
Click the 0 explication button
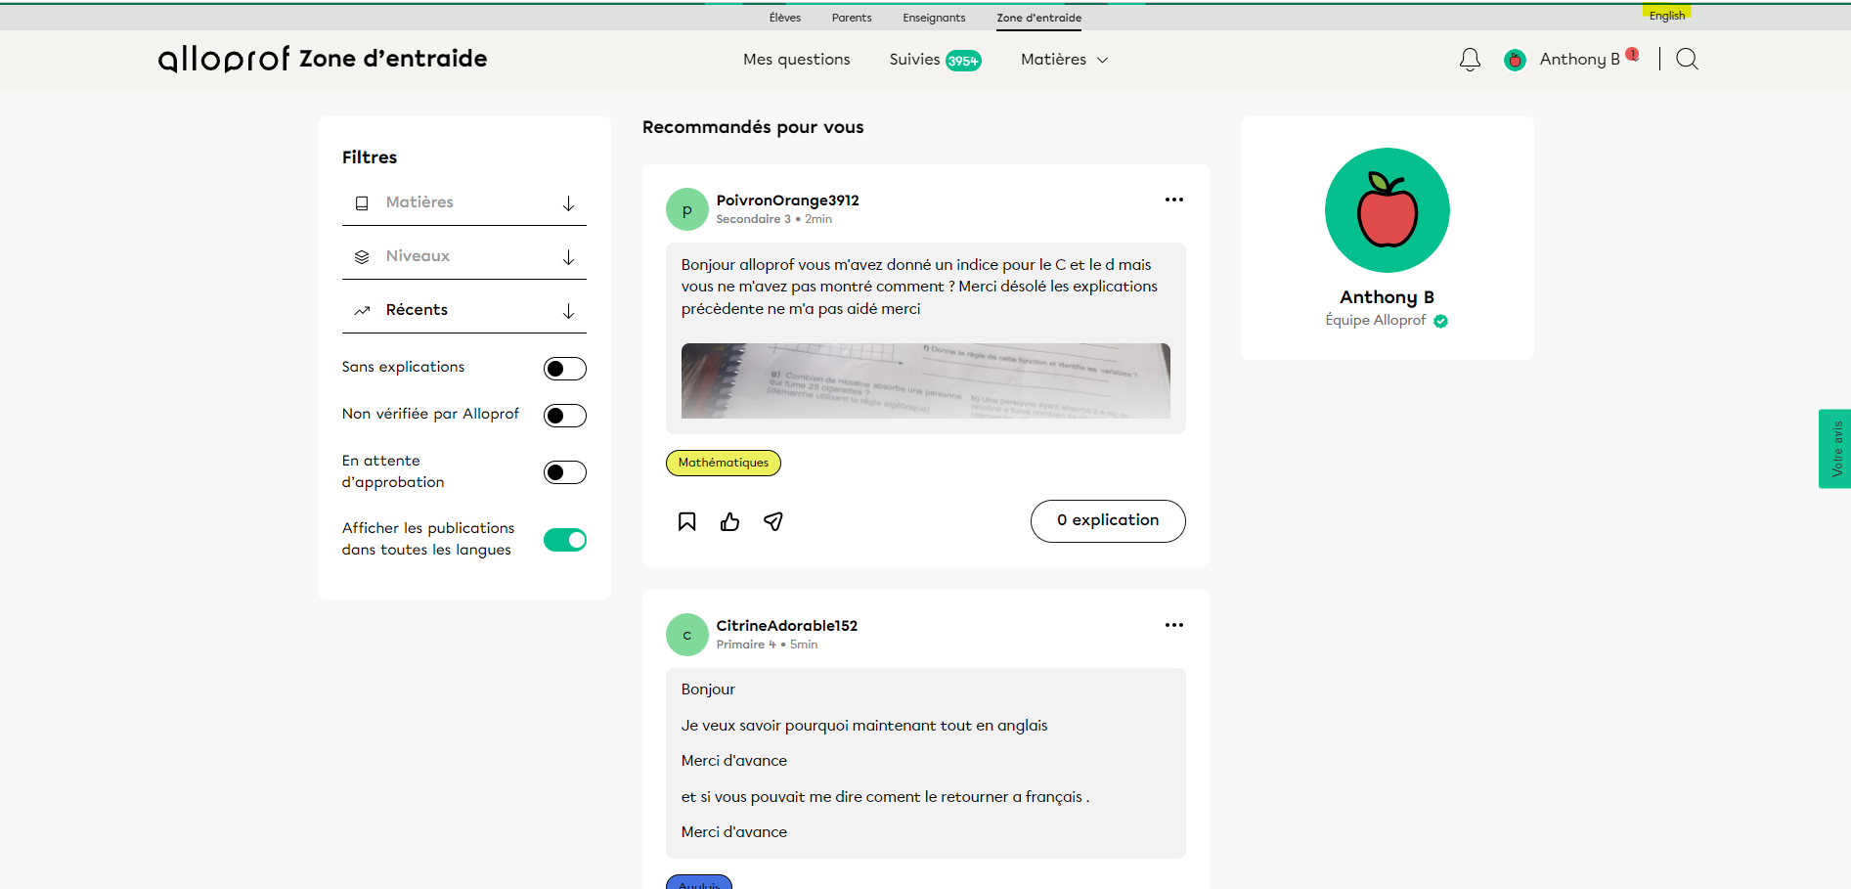tap(1107, 520)
